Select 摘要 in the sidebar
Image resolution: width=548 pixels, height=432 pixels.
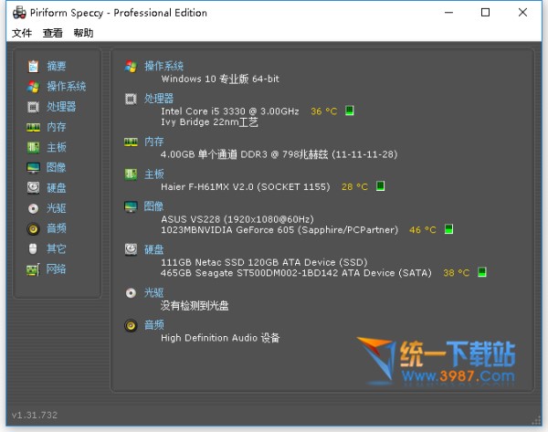(57, 66)
